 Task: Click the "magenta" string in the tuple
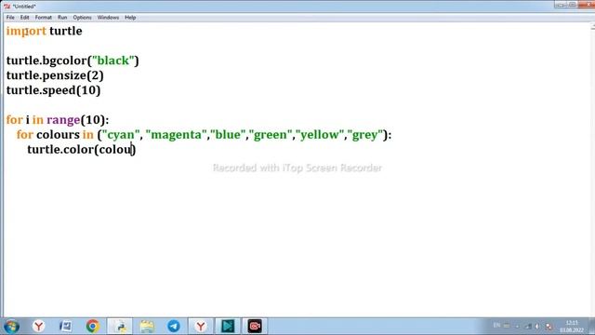[x=176, y=134]
